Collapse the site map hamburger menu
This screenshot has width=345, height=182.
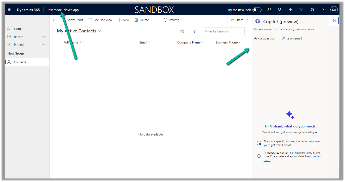tap(9, 20)
